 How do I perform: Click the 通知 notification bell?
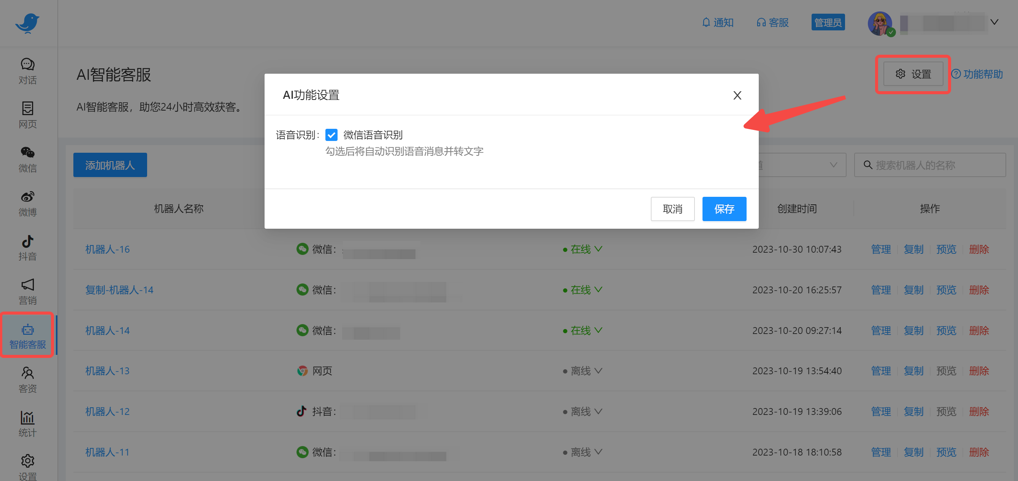coord(718,22)
